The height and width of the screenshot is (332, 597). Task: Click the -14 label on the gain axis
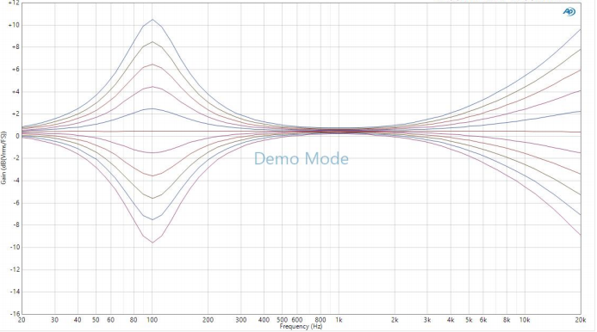[14, 292]
